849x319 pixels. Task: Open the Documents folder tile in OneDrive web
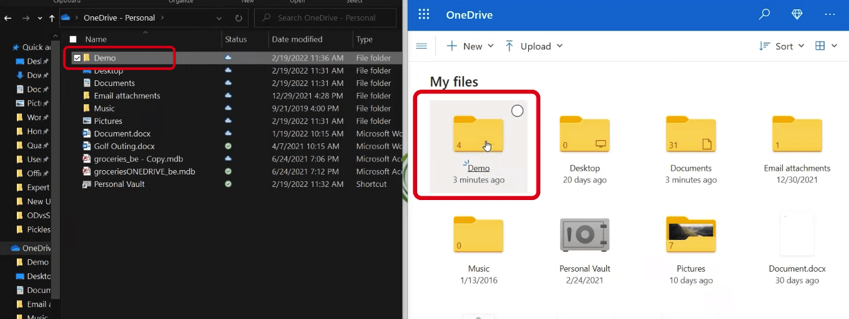(x=691, y=146)
